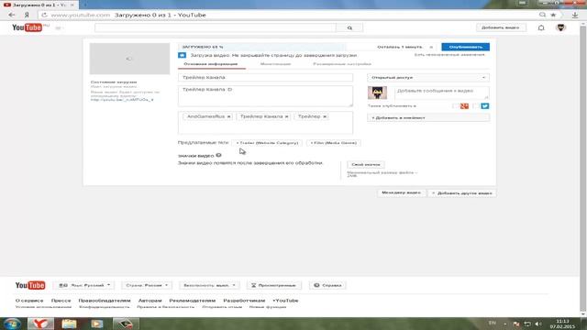Click the Google+ share icon

click(x=464, y=106)
